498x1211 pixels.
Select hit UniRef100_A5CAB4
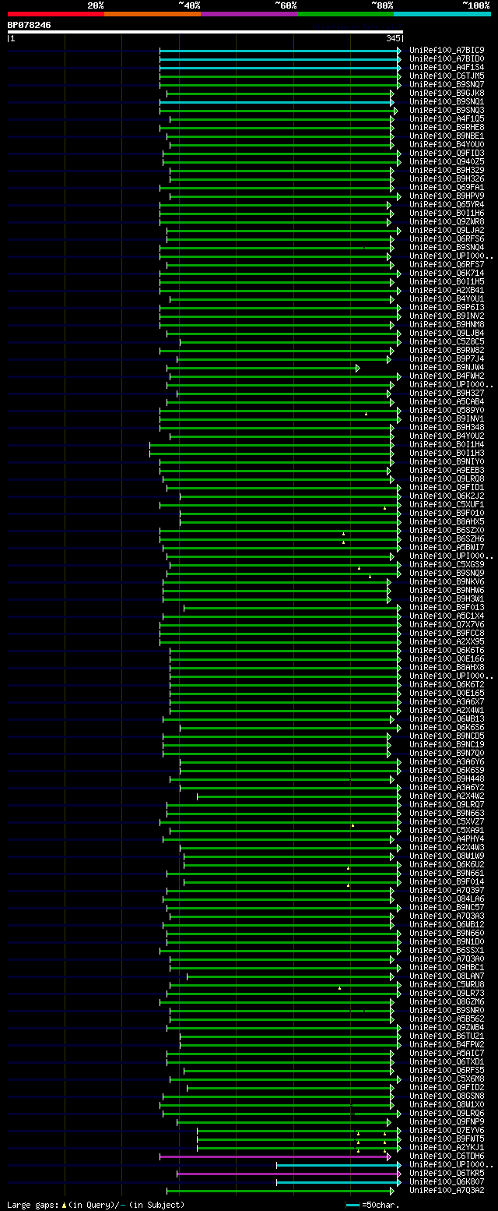pyautogui.click(x=447, y=402)
